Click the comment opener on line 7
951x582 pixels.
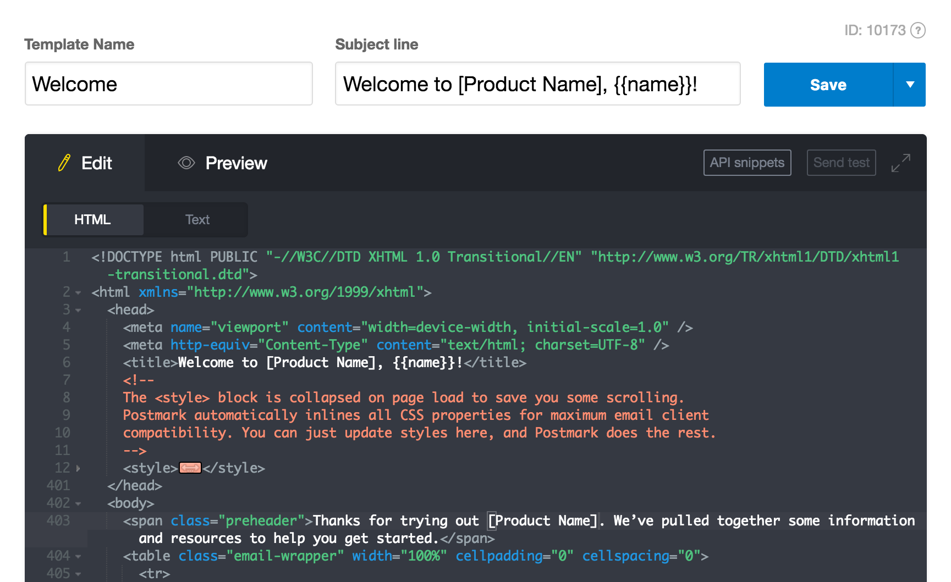point(139,380)
